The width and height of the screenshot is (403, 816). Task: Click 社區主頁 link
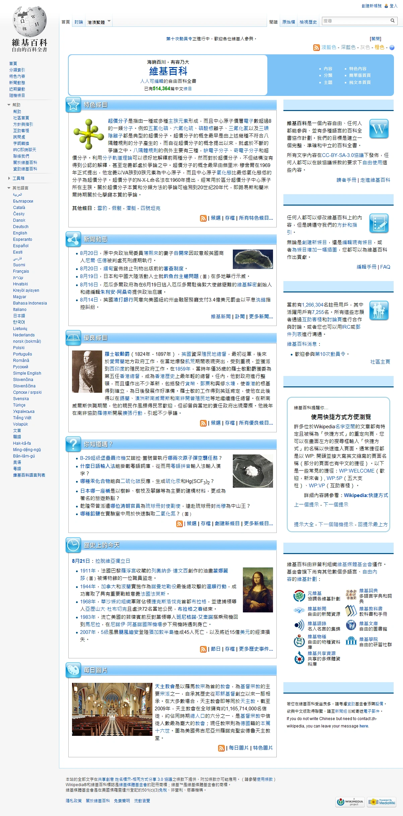pos(380,362)
